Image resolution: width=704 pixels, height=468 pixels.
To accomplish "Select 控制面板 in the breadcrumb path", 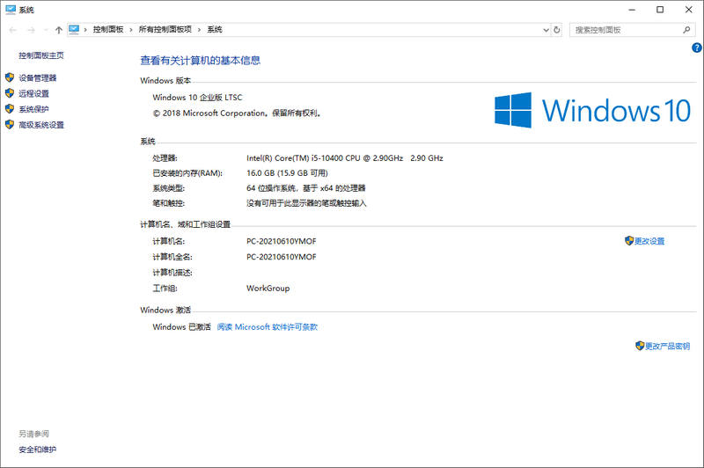I will click(x=108, y=30).
